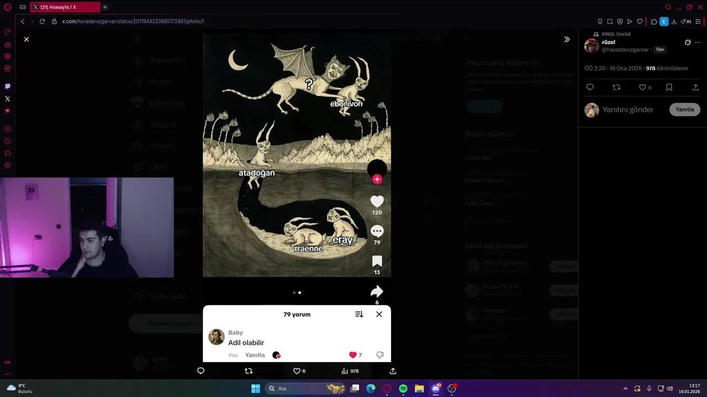Open File Explorer from taskbar
The image size is (707, 397).
point(419,389)
